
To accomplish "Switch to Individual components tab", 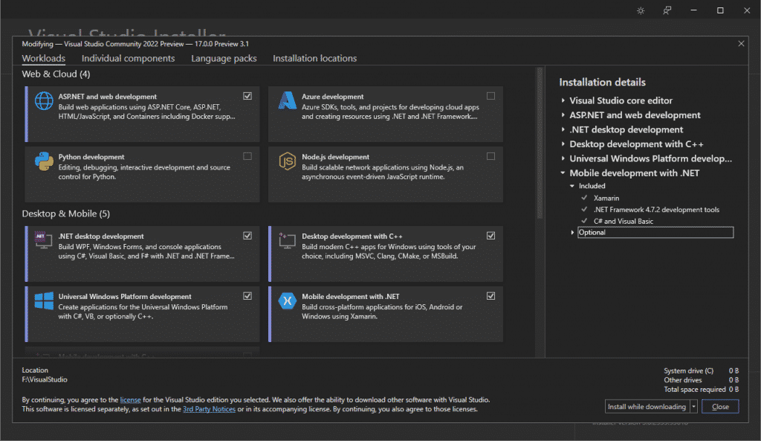I will [128, 58].
